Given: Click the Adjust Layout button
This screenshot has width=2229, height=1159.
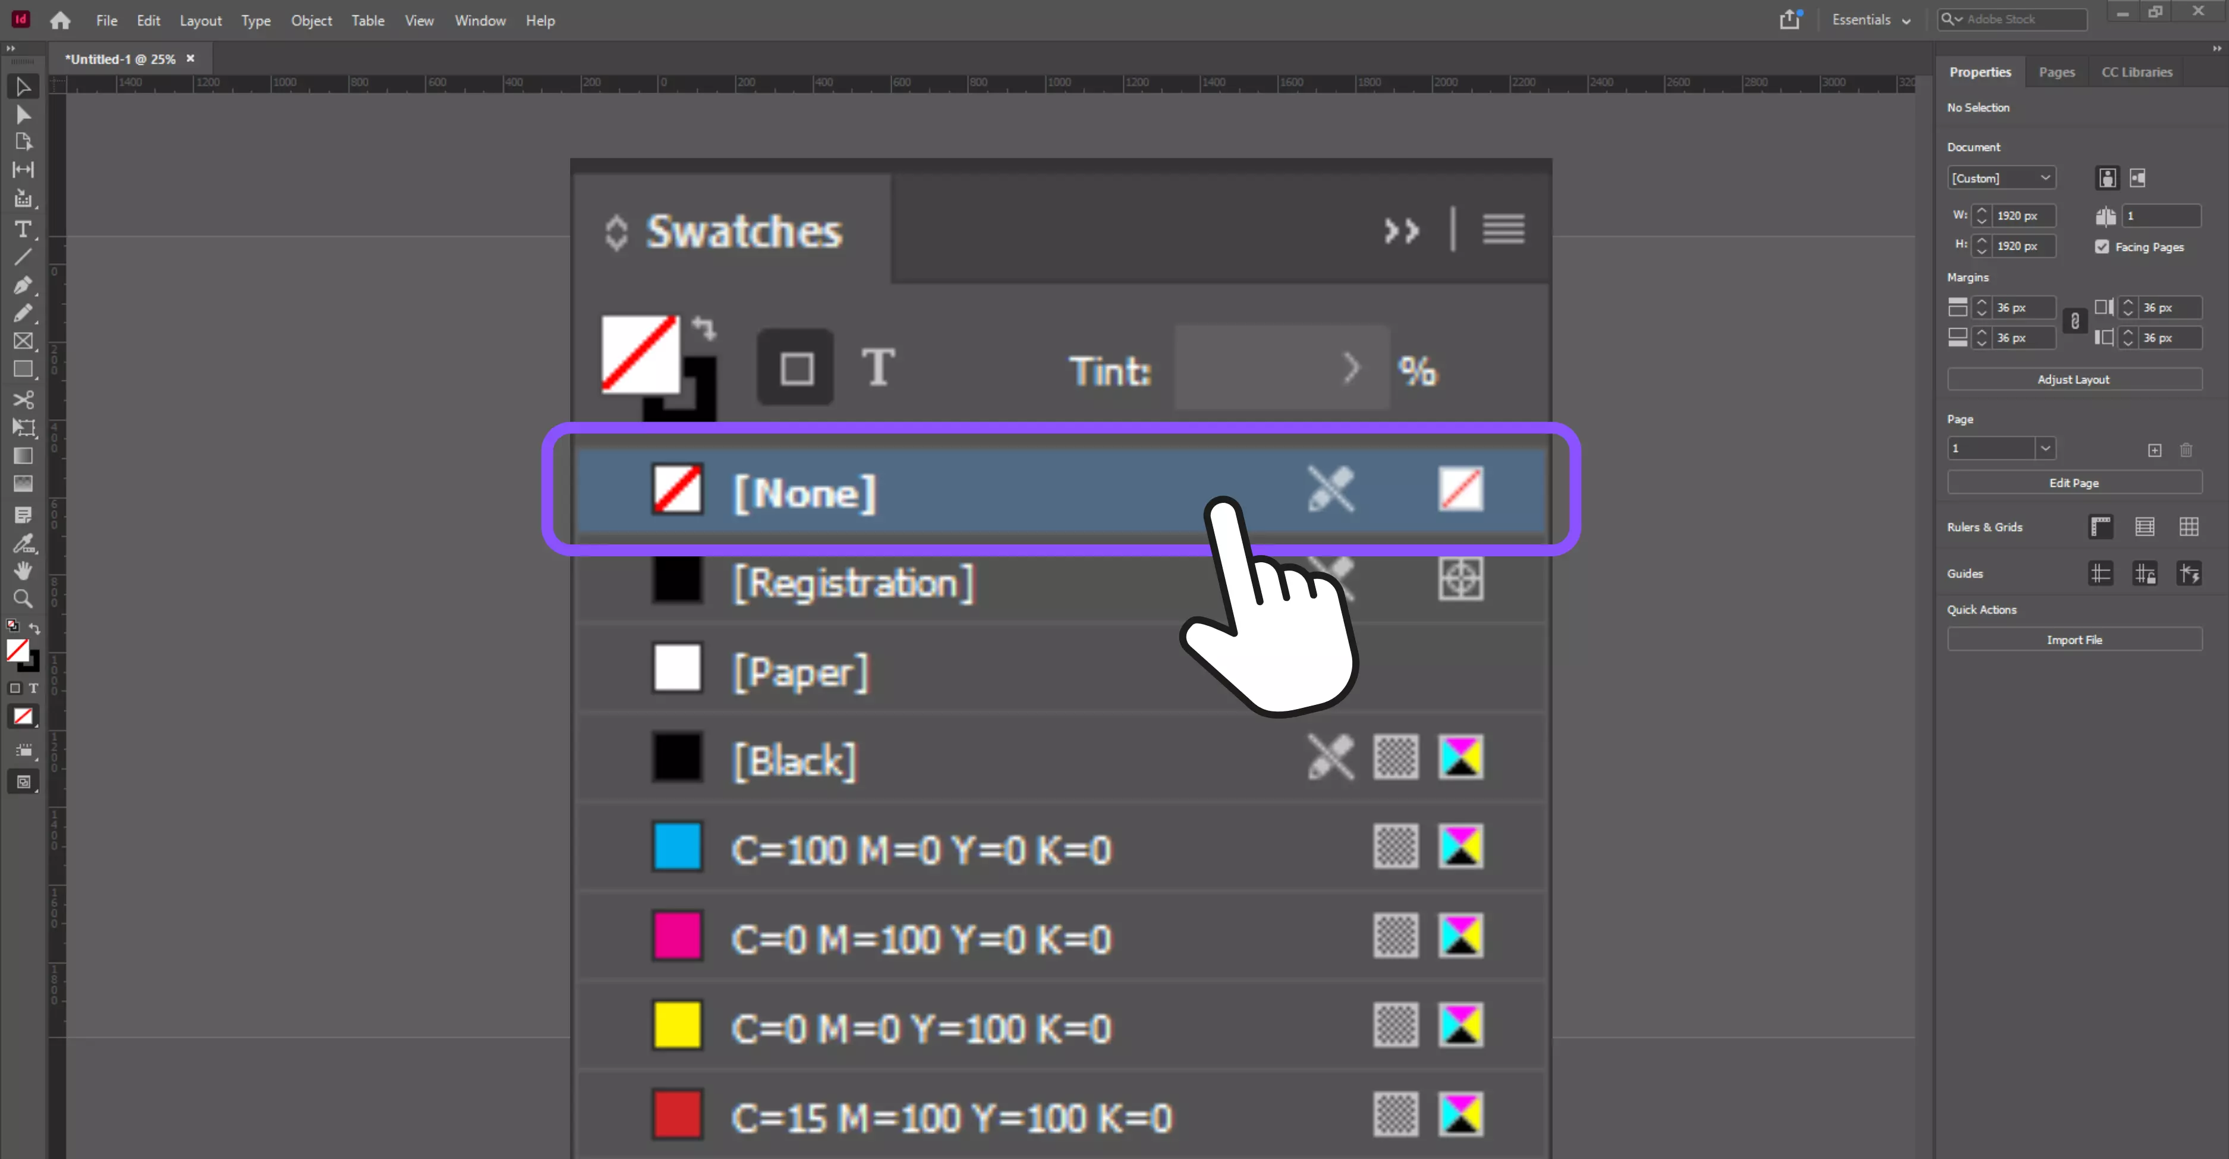Looking at the screenshot, I should (x=2073, y=379).
